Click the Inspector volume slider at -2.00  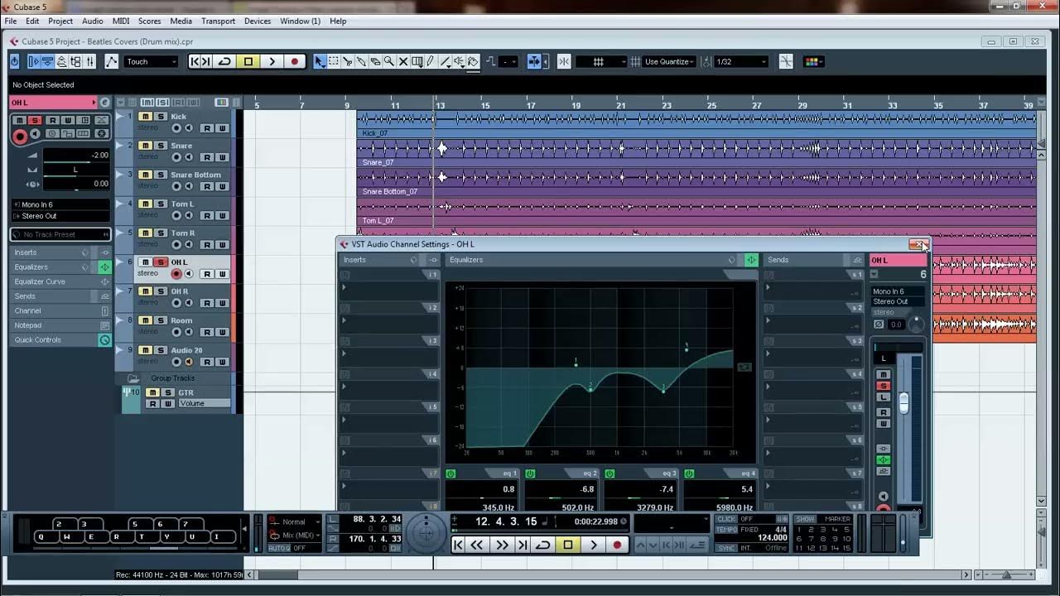76,155
